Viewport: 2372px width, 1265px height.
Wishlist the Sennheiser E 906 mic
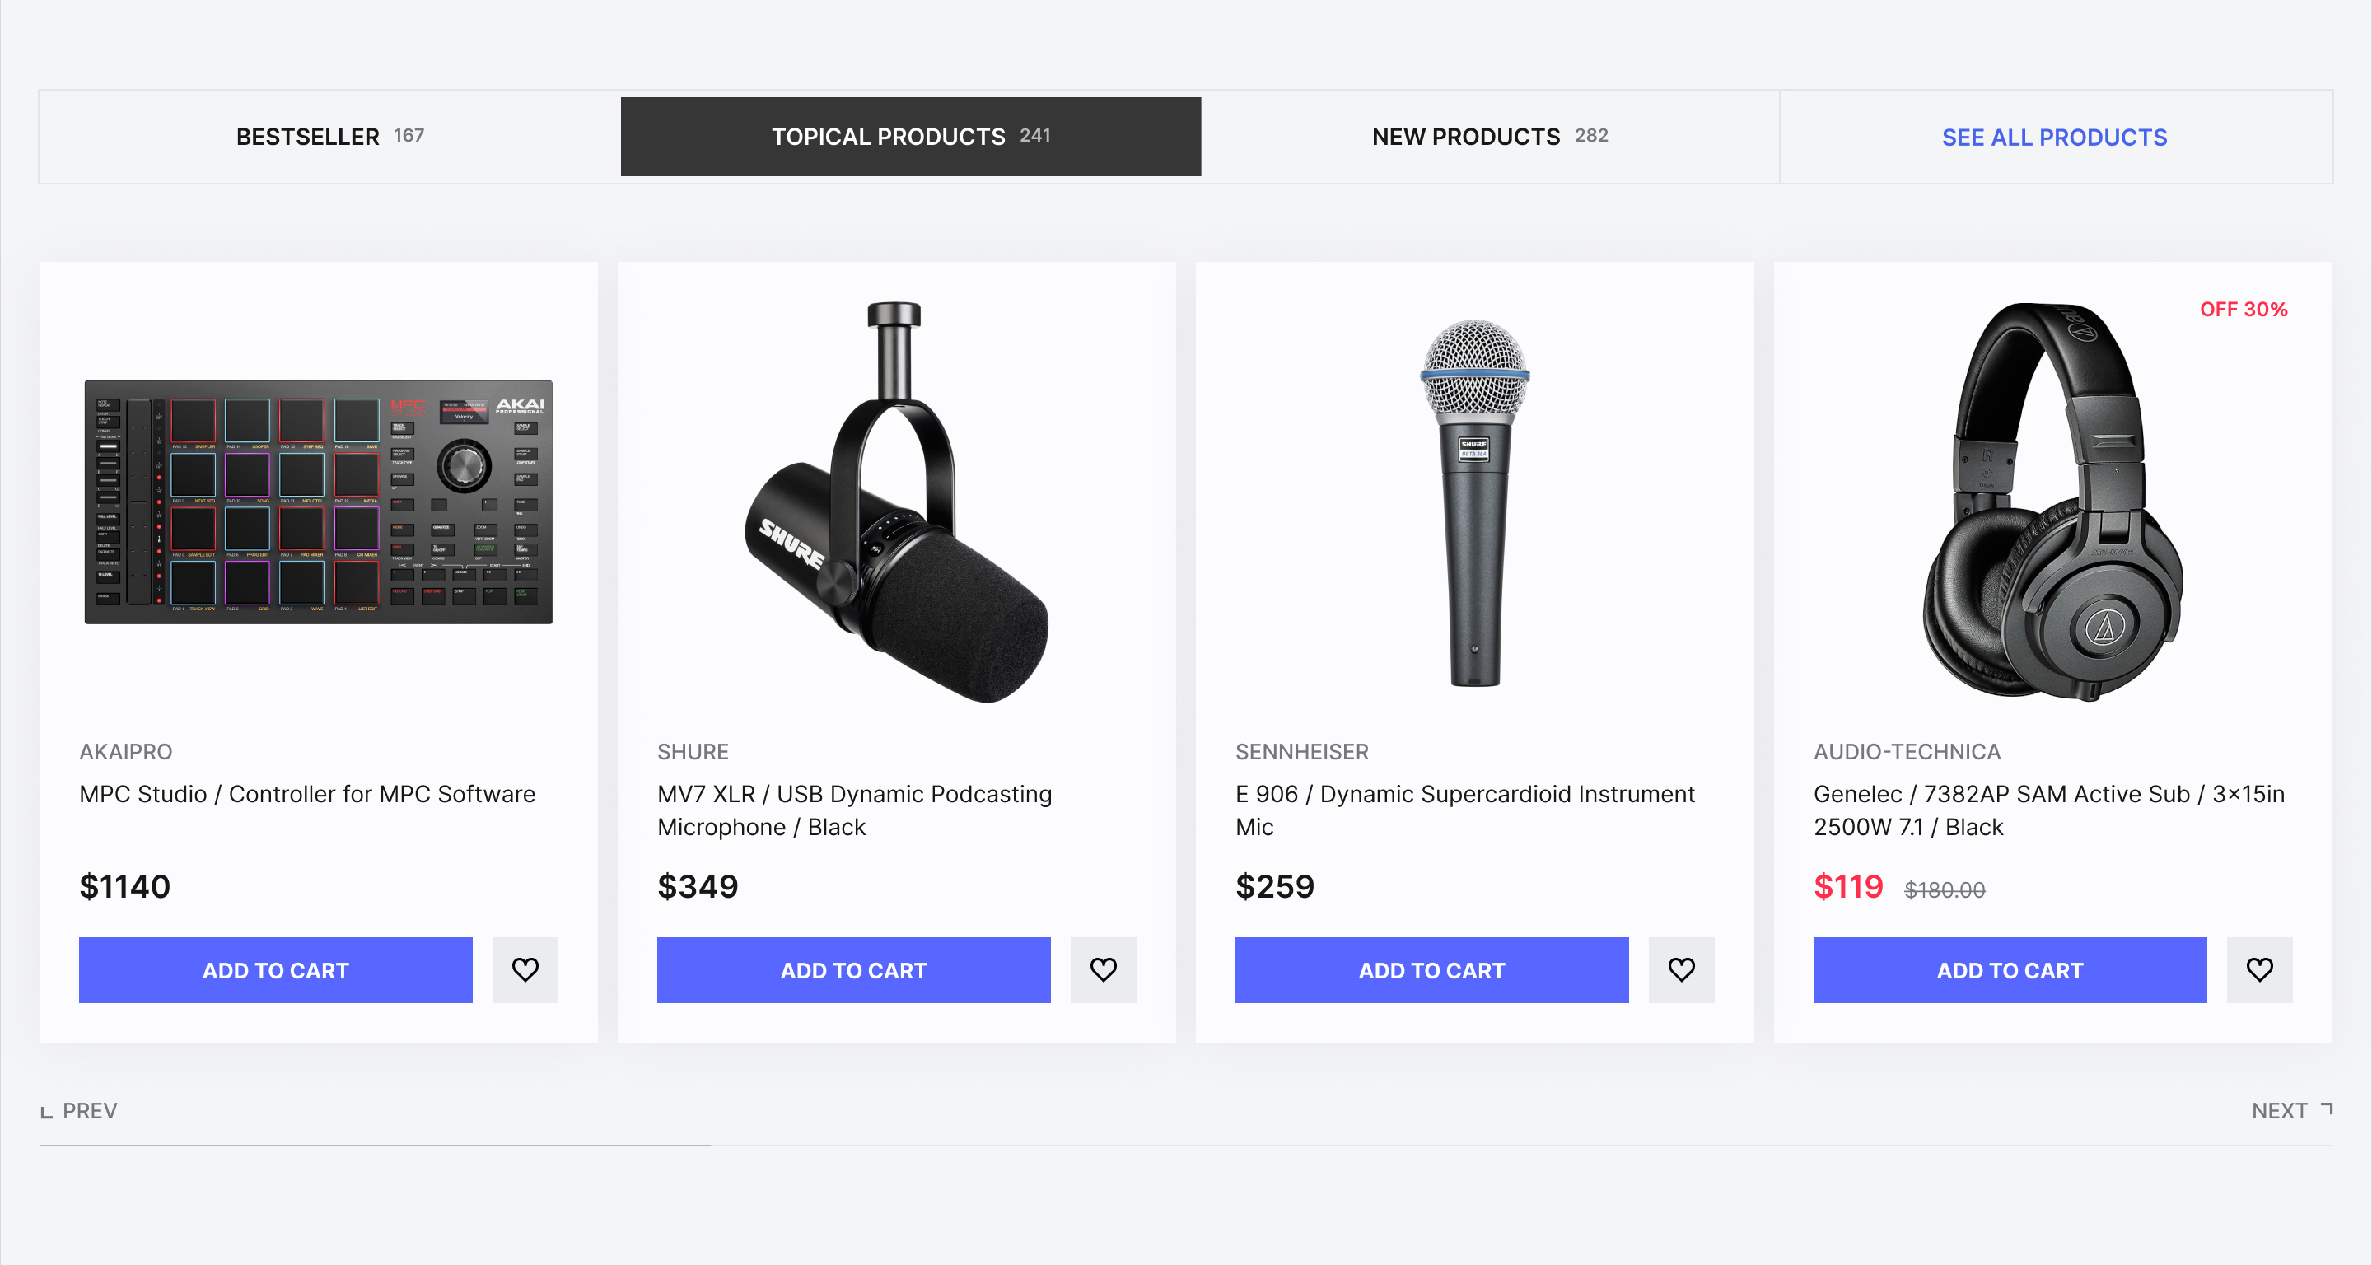(x=1681, y=969)
